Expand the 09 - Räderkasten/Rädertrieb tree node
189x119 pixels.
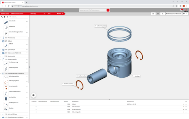point(1,53)
